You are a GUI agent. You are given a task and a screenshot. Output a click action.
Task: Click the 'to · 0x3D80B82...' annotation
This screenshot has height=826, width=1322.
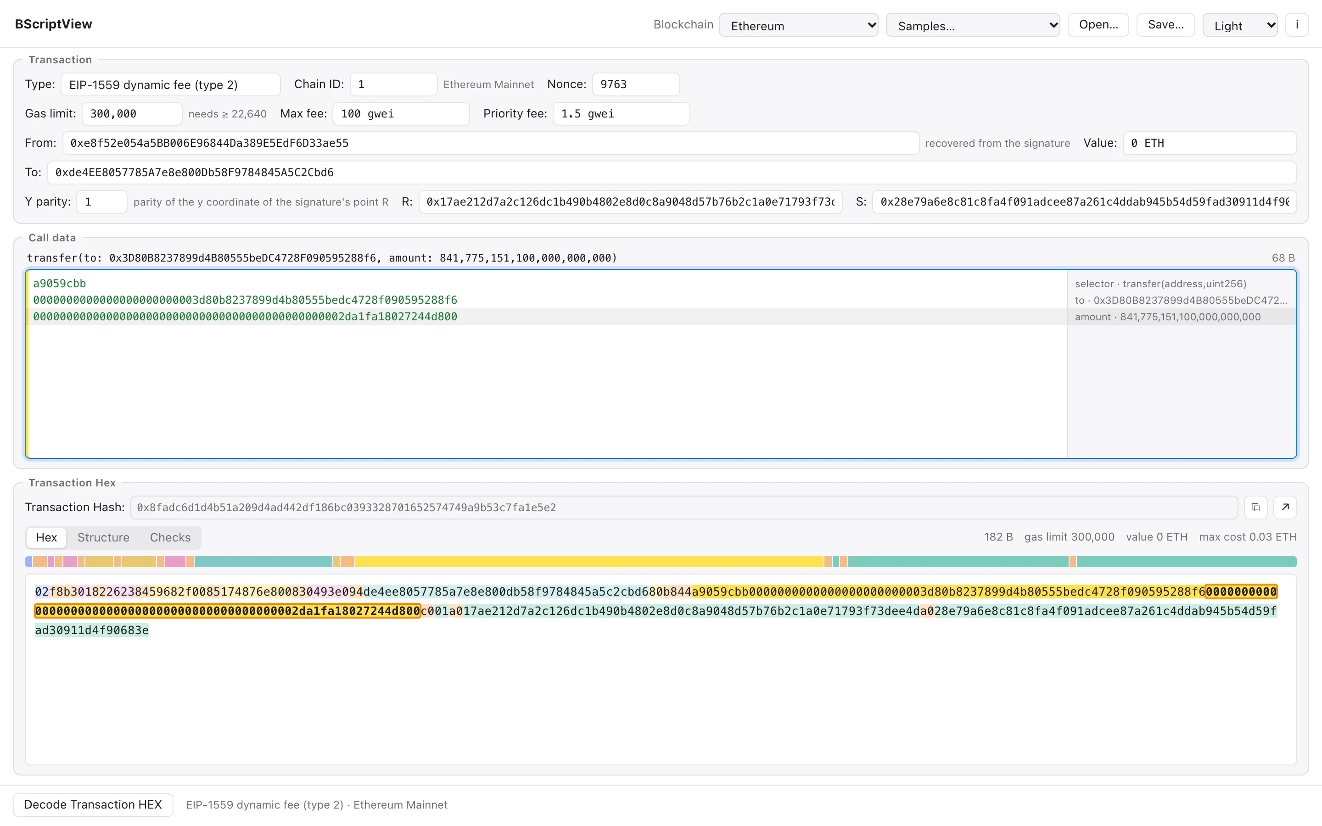click(1181, 301)
